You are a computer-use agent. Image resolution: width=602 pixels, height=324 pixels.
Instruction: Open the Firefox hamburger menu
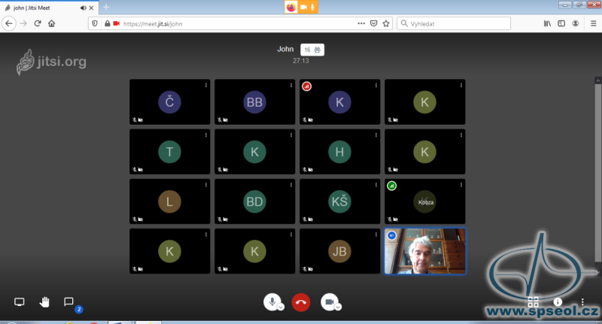593,23
